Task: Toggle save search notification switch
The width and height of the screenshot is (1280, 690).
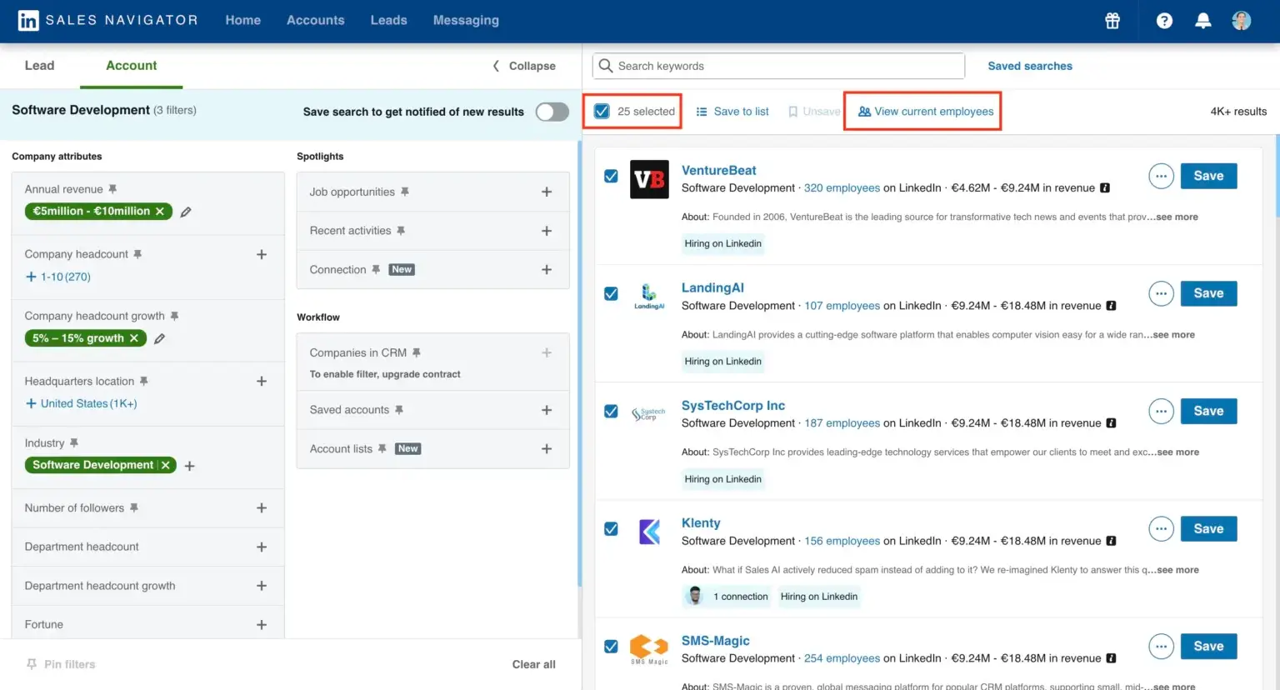Action: coord(552,112)
